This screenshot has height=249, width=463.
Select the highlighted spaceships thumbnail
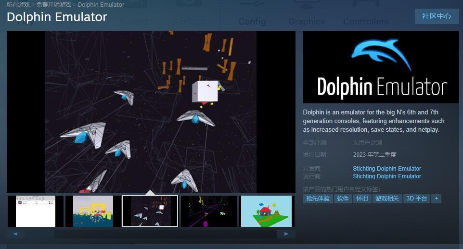[150, 211]
